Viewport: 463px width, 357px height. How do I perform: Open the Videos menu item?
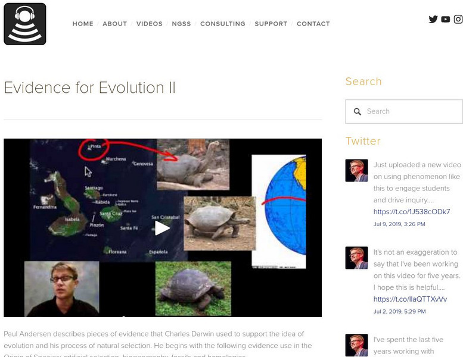[149, 24]
